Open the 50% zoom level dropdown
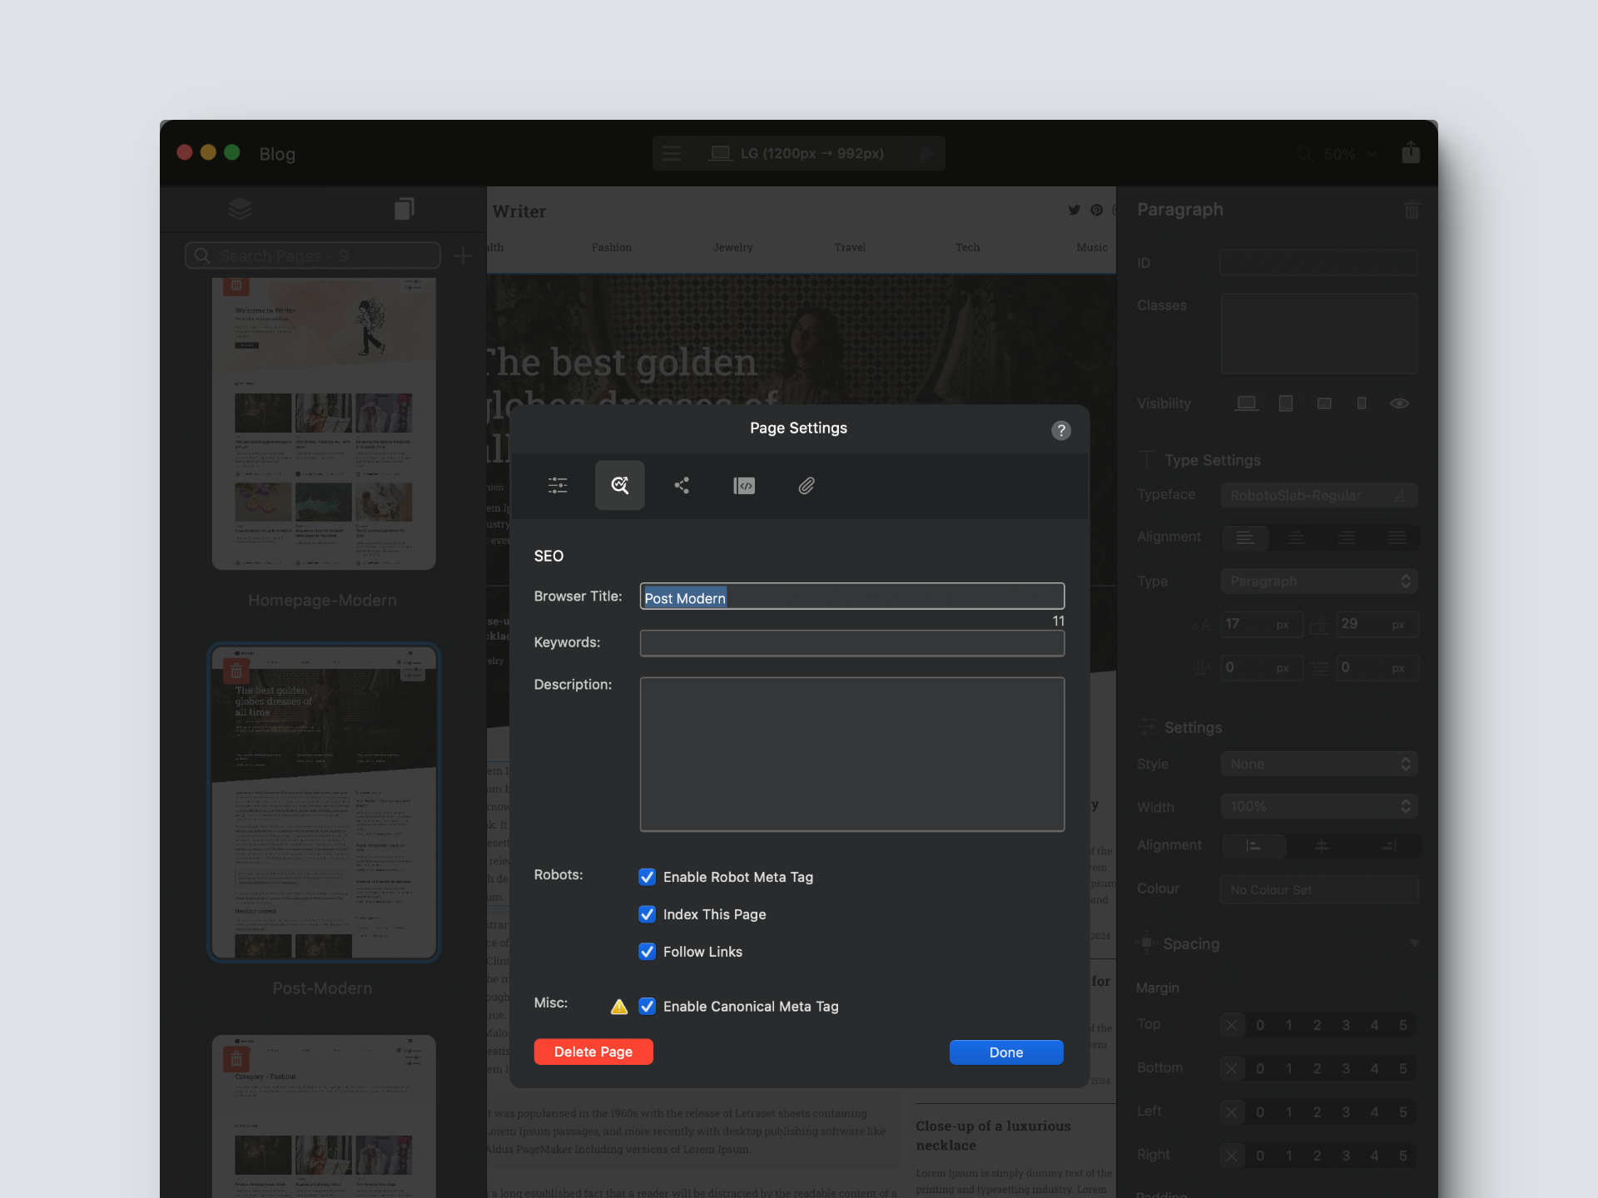Viewport: 1598px width, 1198px height. [x=1348, y=154]
